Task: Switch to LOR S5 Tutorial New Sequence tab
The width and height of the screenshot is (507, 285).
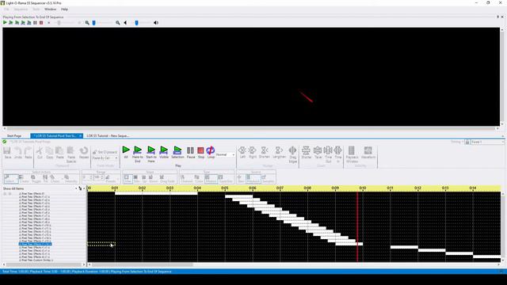Action: [x=108, y=135]
